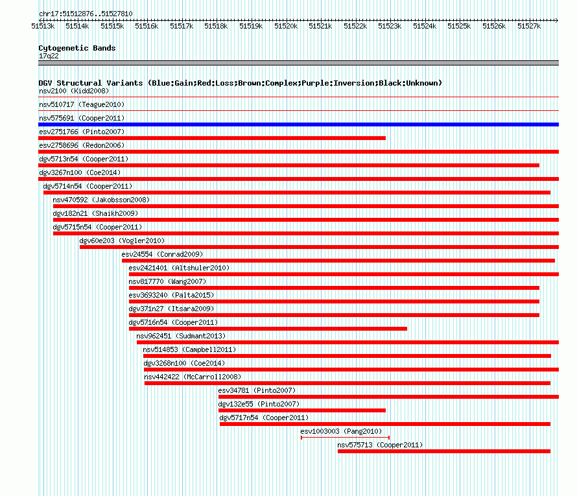This screenshot has height=496, width=577.
Task: Click nsv470592 (Jakobsson2008) label
Action: [101, 200]
